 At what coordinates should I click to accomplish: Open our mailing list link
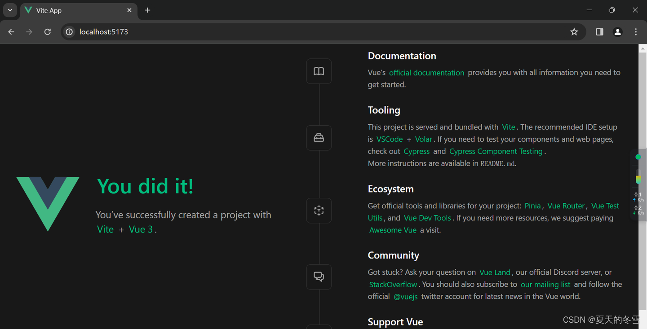coord(545,285)
